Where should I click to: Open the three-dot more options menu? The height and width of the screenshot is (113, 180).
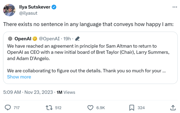point(175,7)
